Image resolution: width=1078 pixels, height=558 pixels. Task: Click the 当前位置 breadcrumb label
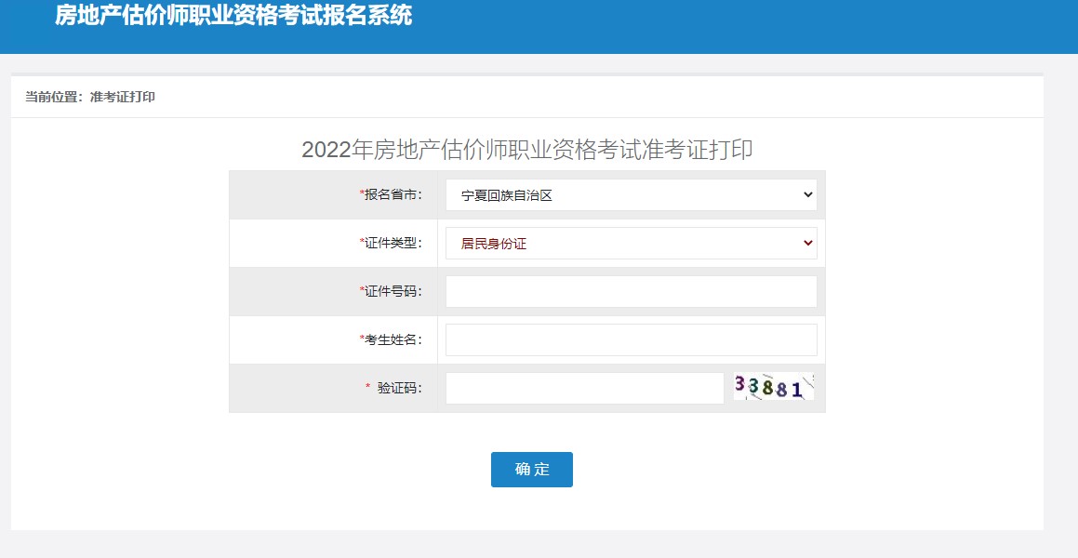point(53,97)
